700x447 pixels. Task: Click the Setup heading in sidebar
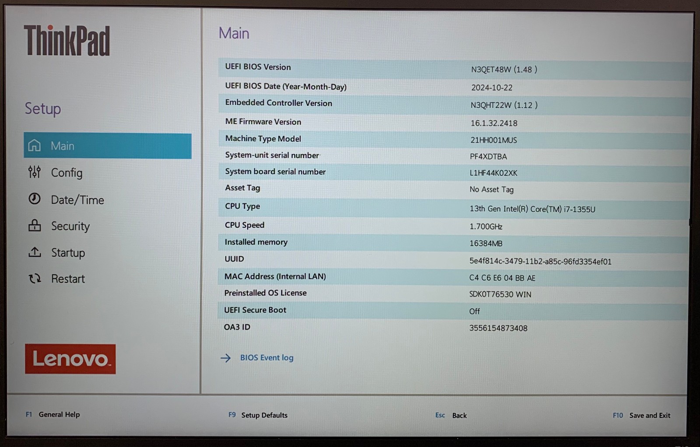tap(42, 108)
